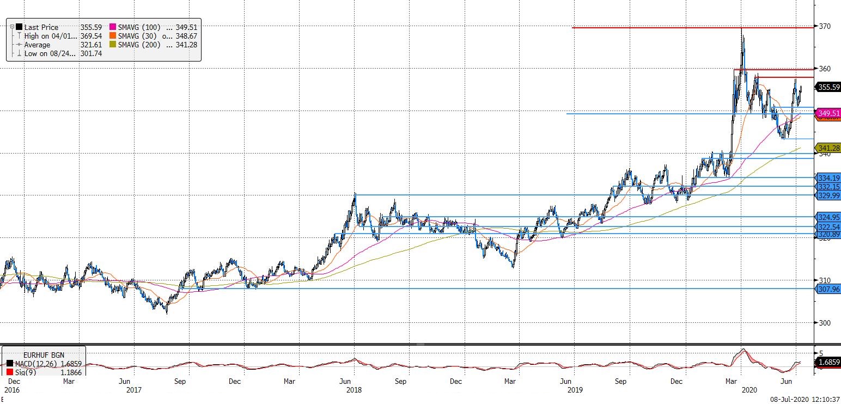The height and width of the screenshot is (404, 841).
Task: Click the olive 341.28 axis price tag
Action: coord(827,148)
